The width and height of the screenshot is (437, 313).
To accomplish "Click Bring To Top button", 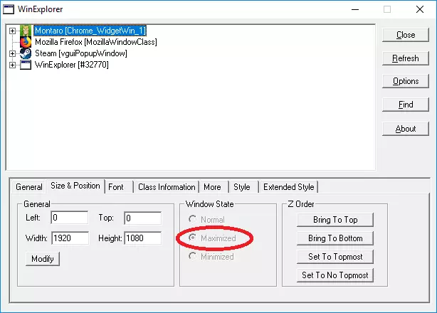I will [x=335, y=220].
